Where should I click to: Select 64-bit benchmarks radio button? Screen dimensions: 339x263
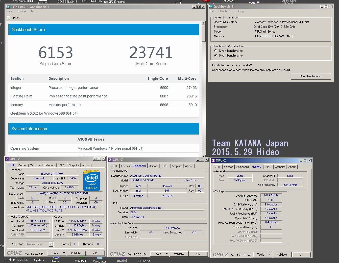pyautogui.click(x=216, y=56)
